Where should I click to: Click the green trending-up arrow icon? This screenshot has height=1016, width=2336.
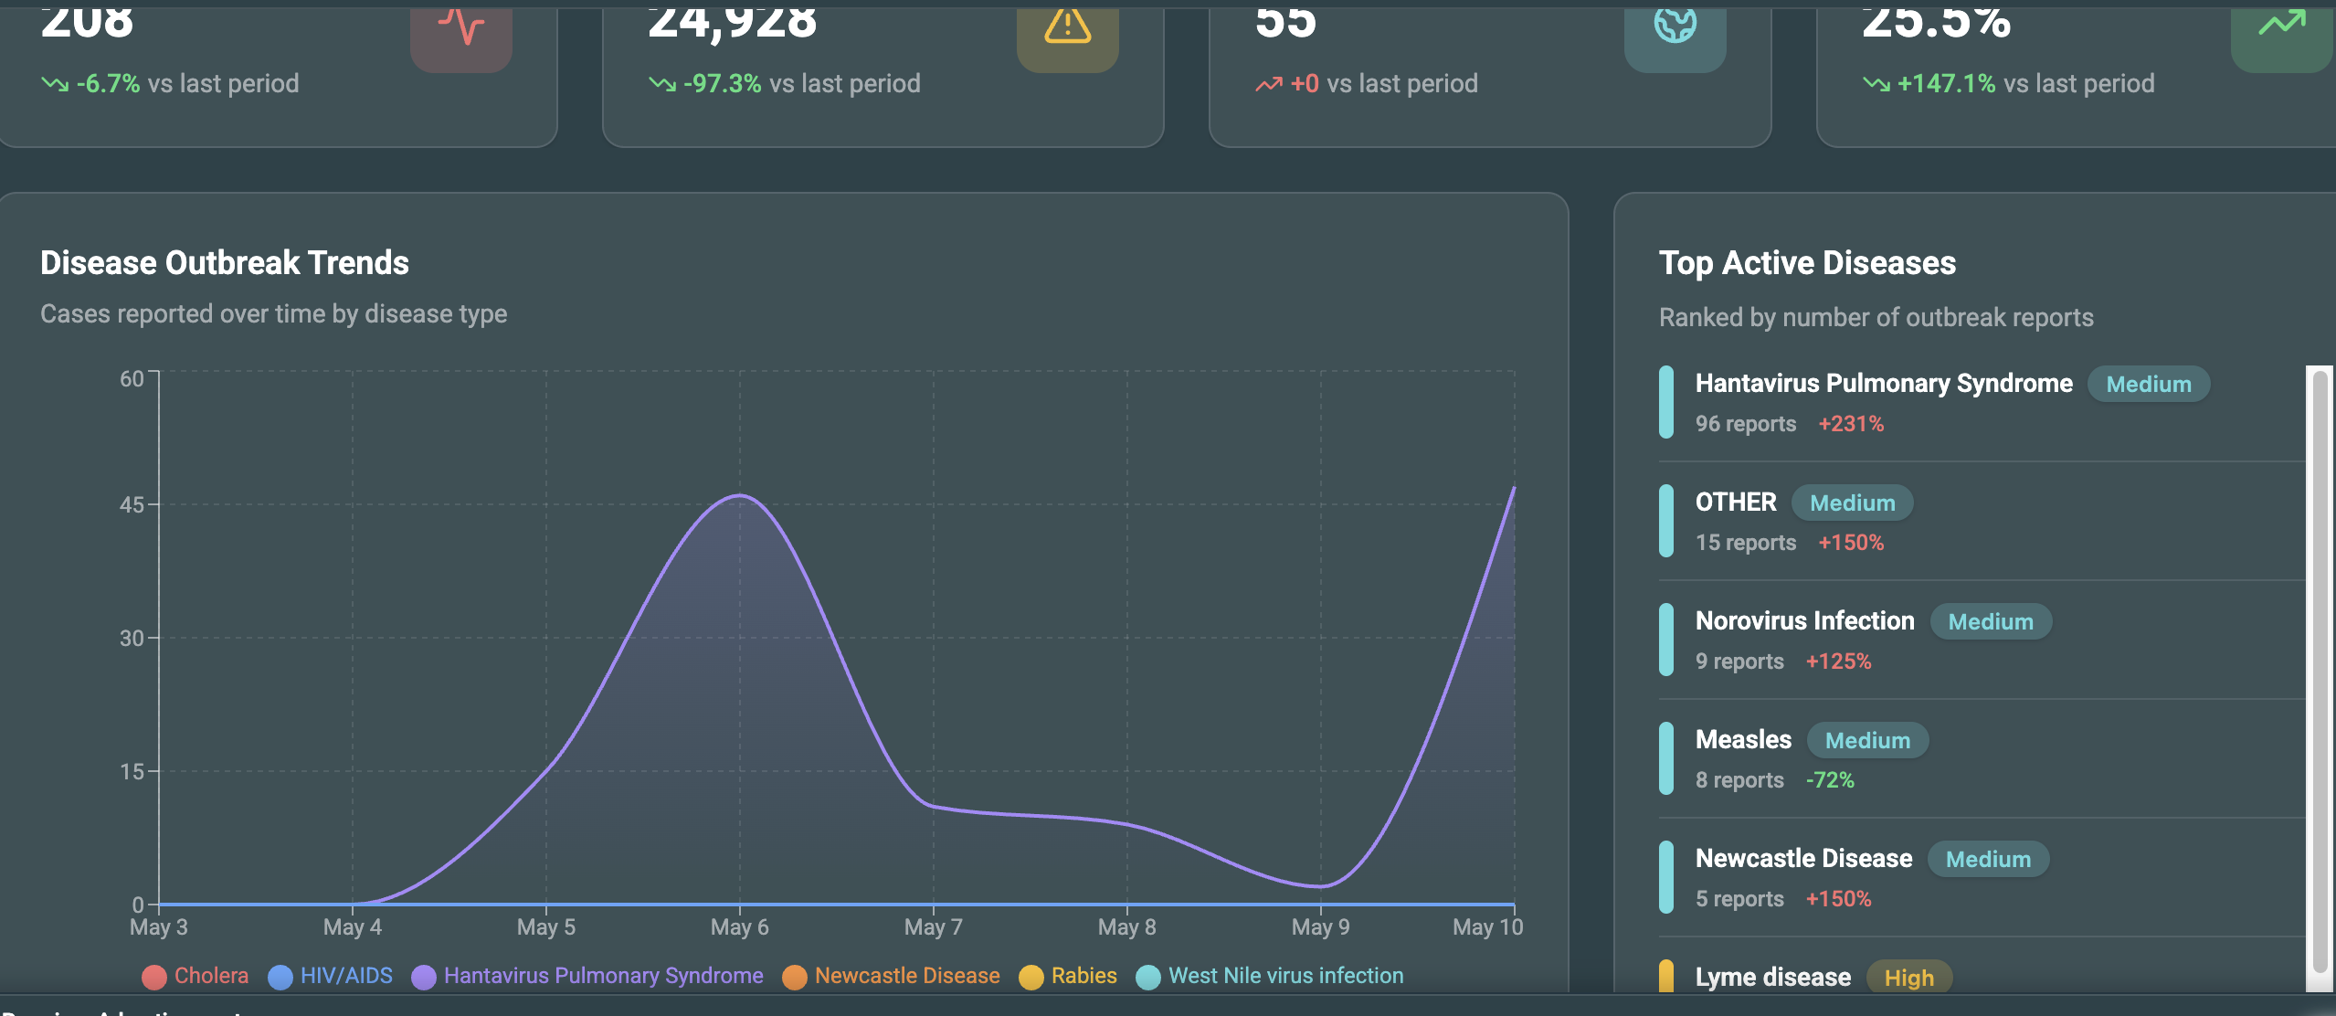coord(2282,23)
